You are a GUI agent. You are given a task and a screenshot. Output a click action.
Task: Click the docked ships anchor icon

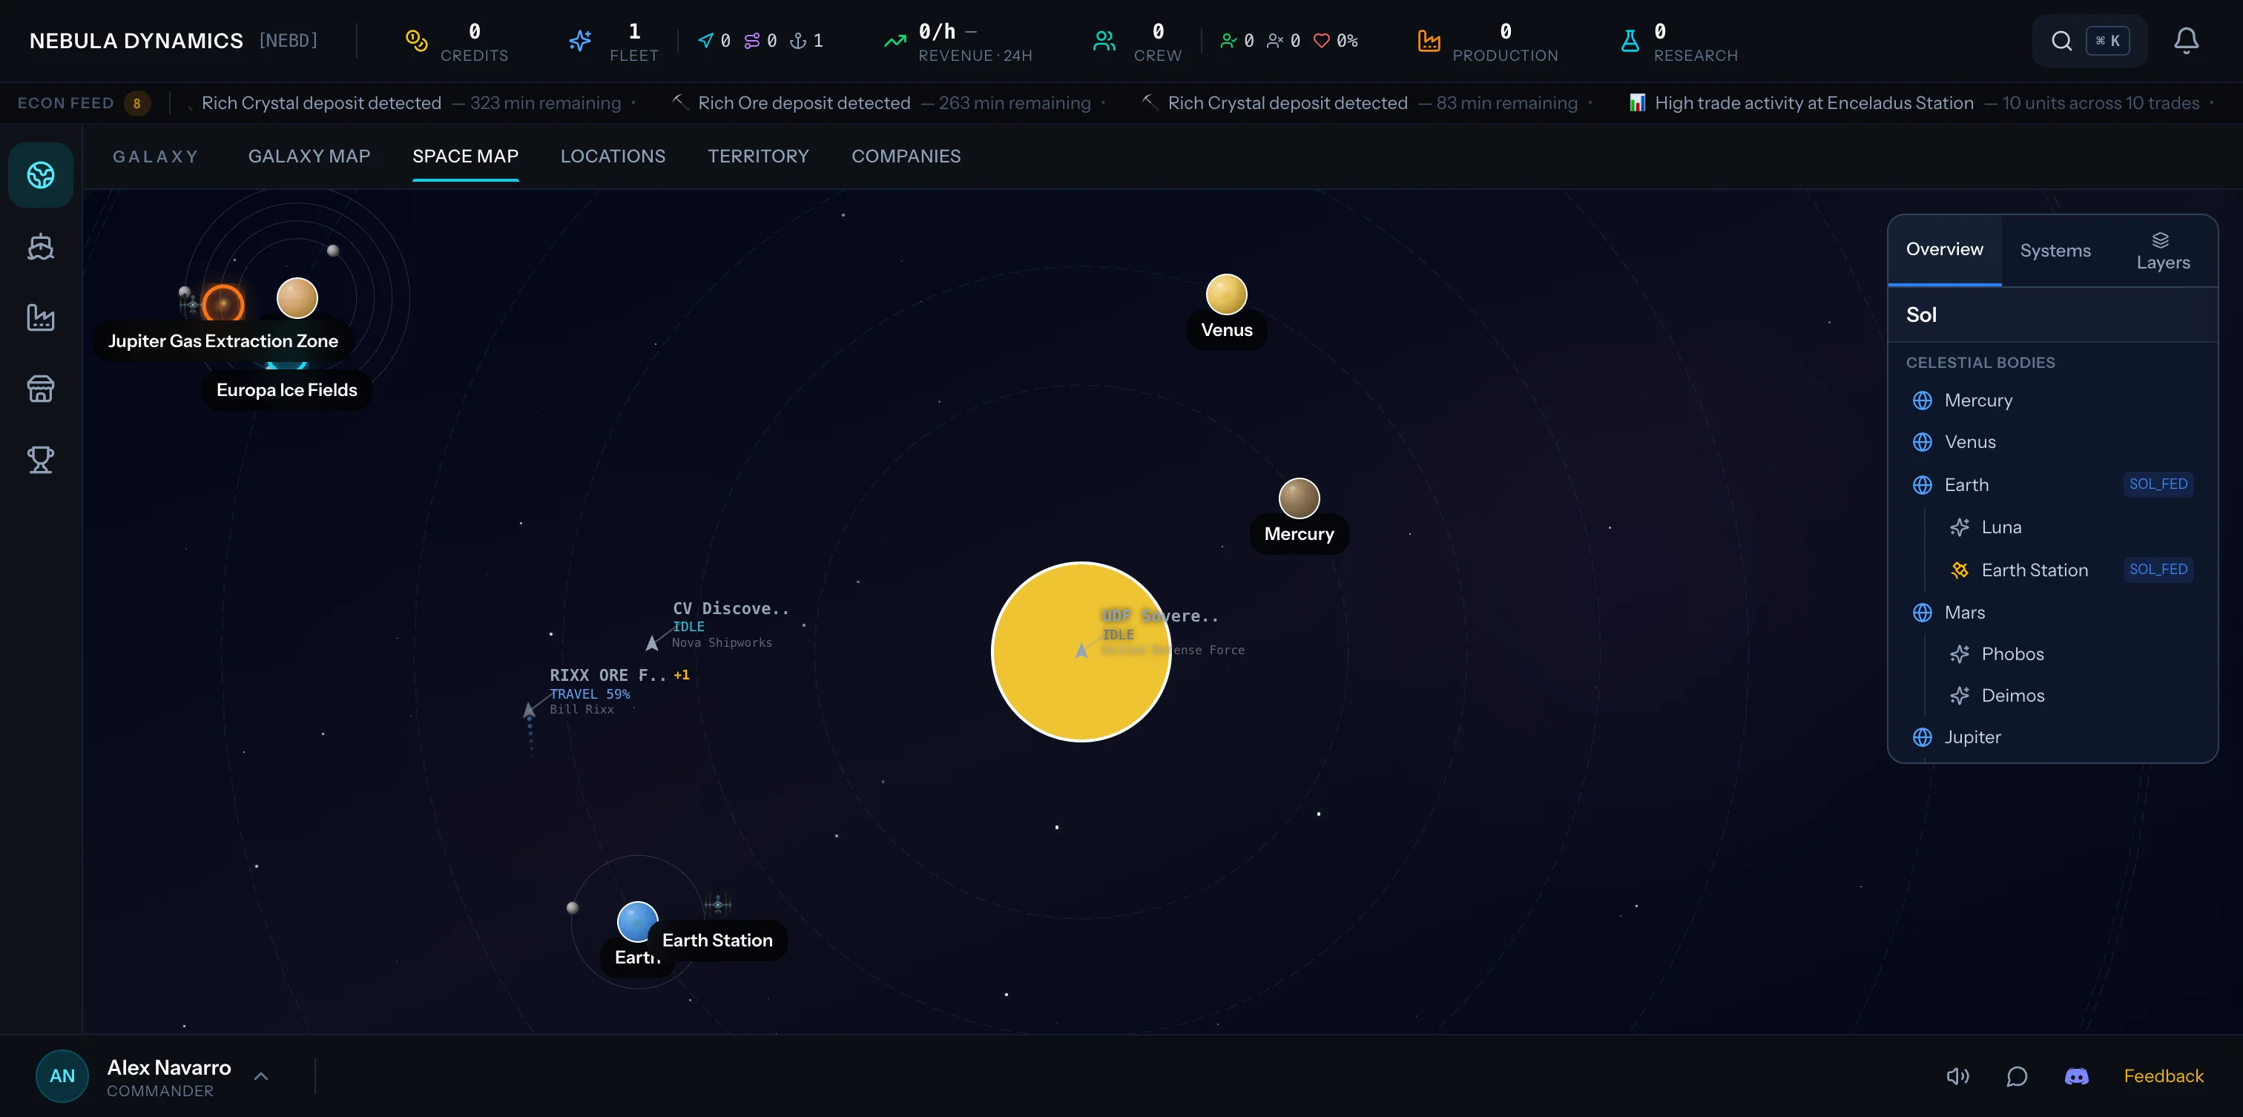(x=797, y=41)
